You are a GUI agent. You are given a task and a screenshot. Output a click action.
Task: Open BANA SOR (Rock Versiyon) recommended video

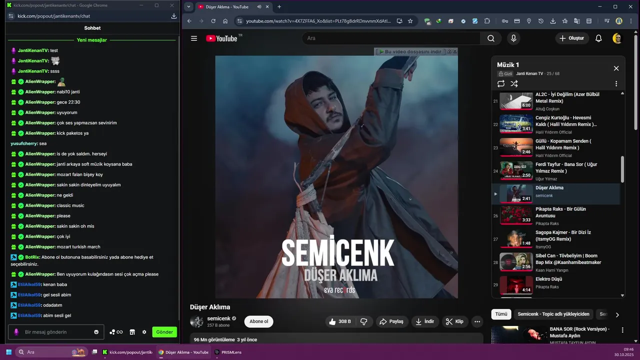click(x=579, y=332)
